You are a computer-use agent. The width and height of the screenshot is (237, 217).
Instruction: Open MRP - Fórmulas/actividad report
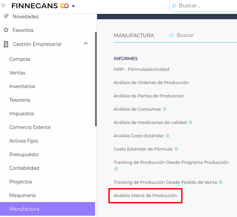pyautogui.click(x=141, y=69)
